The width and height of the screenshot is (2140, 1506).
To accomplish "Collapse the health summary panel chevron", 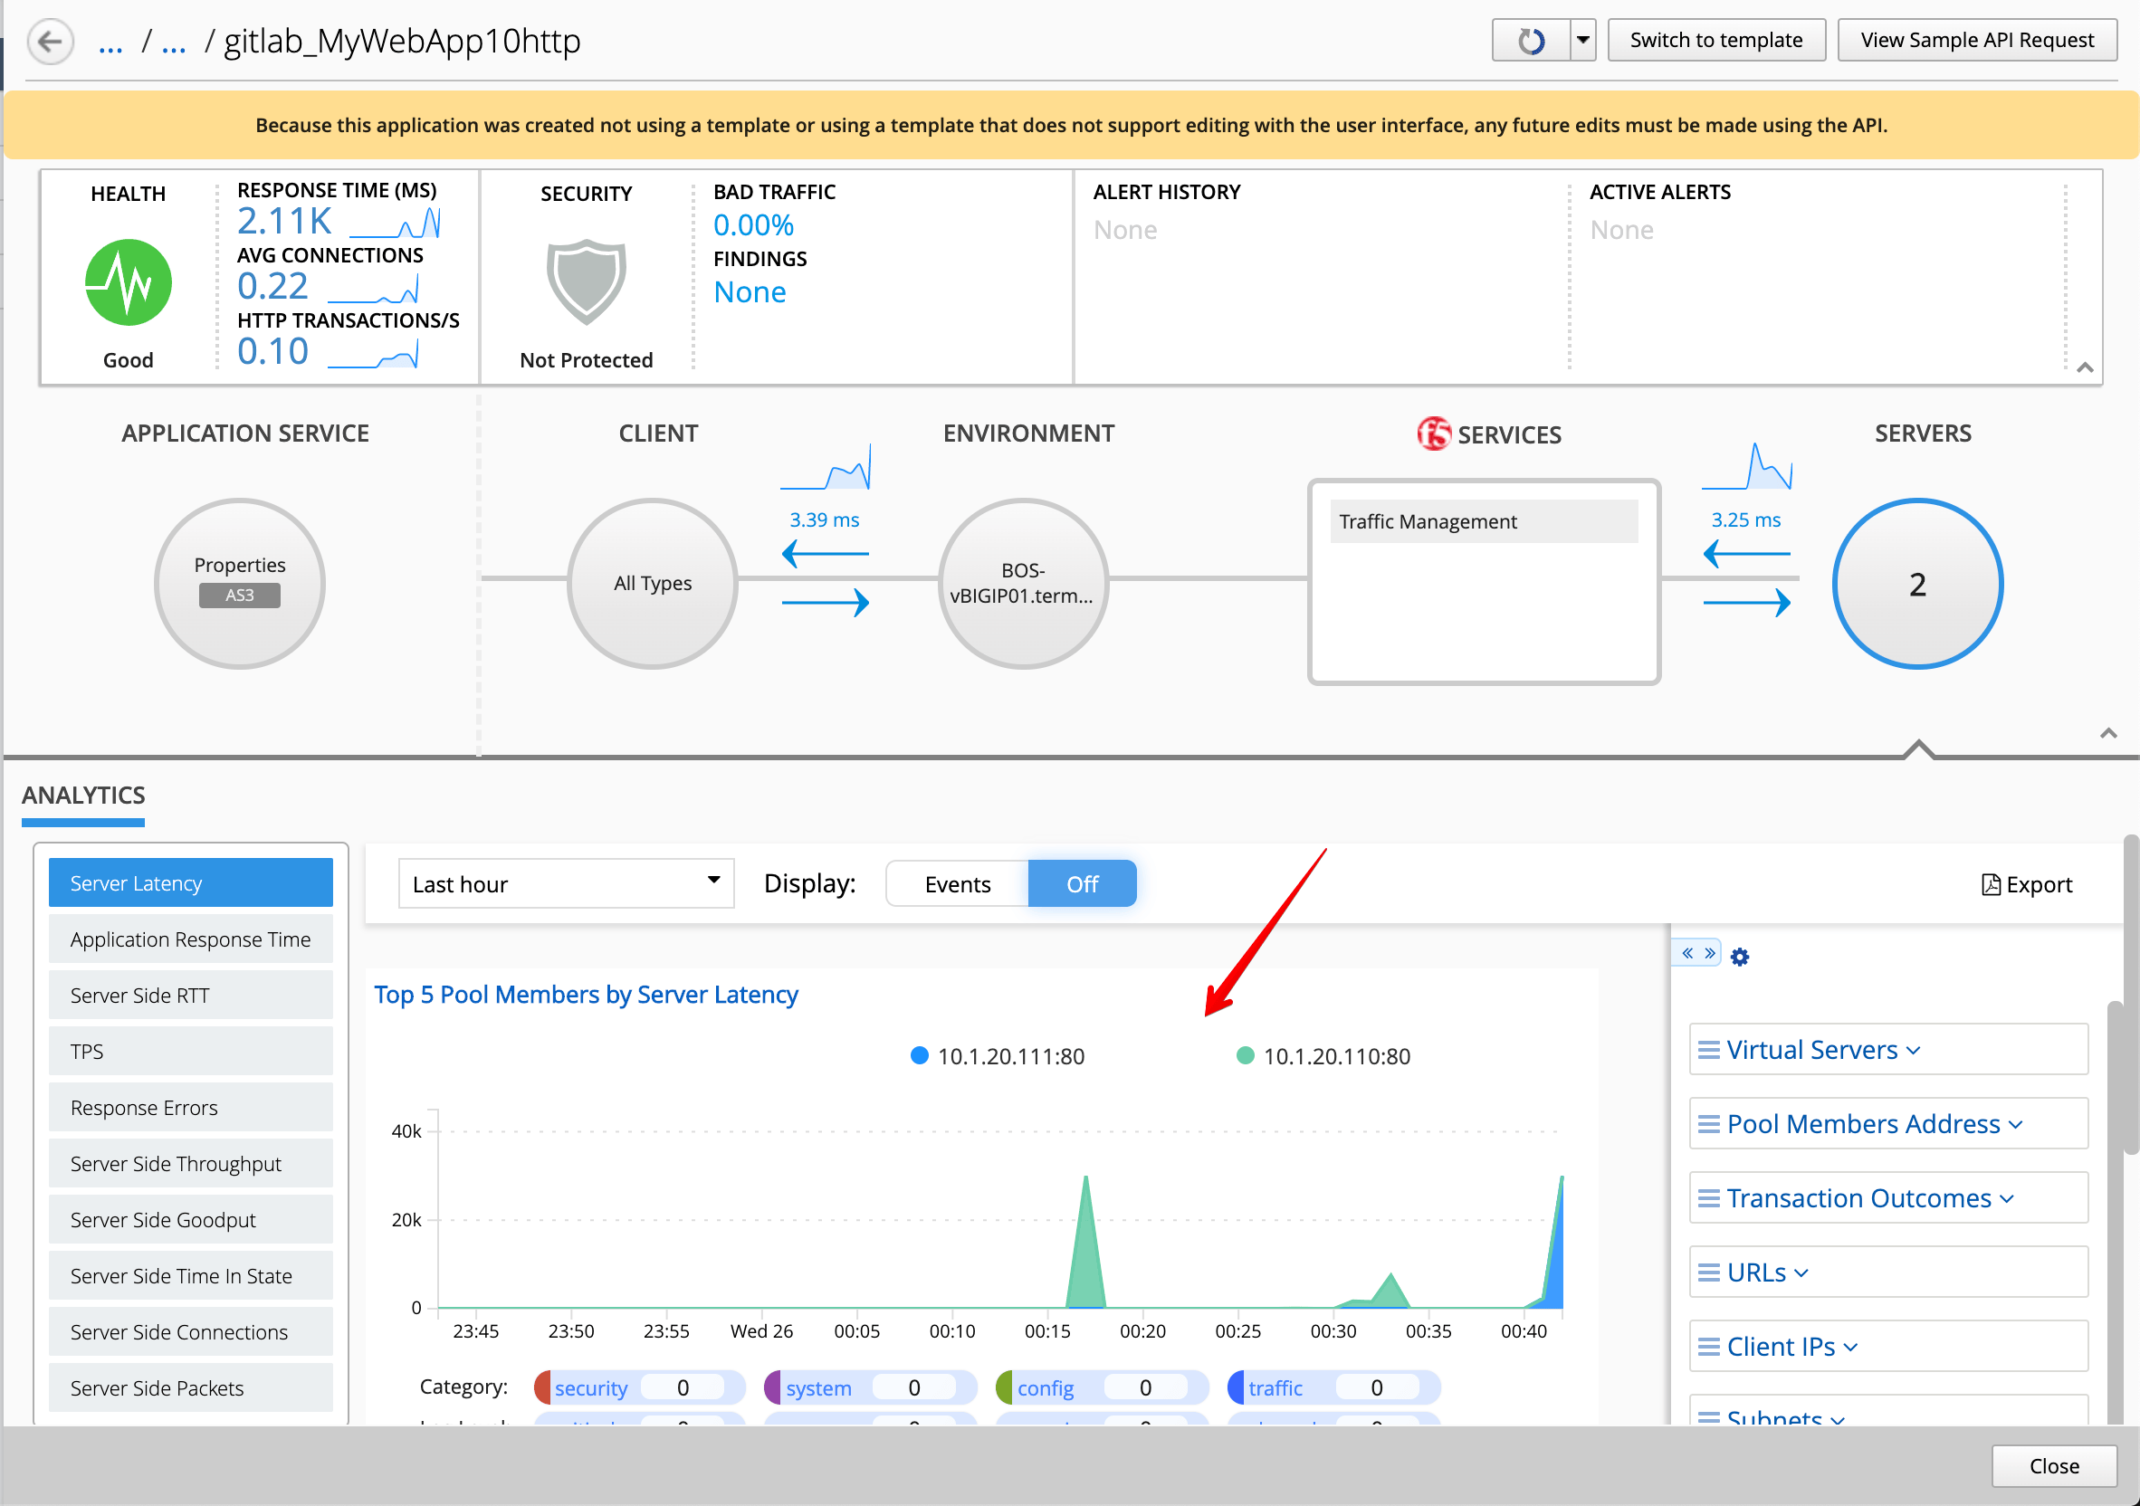I will 2085,368.
